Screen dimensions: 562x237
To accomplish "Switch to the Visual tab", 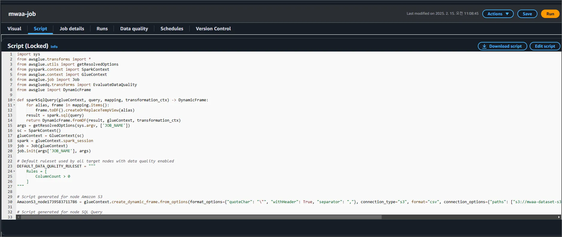I will pos(14,28).
